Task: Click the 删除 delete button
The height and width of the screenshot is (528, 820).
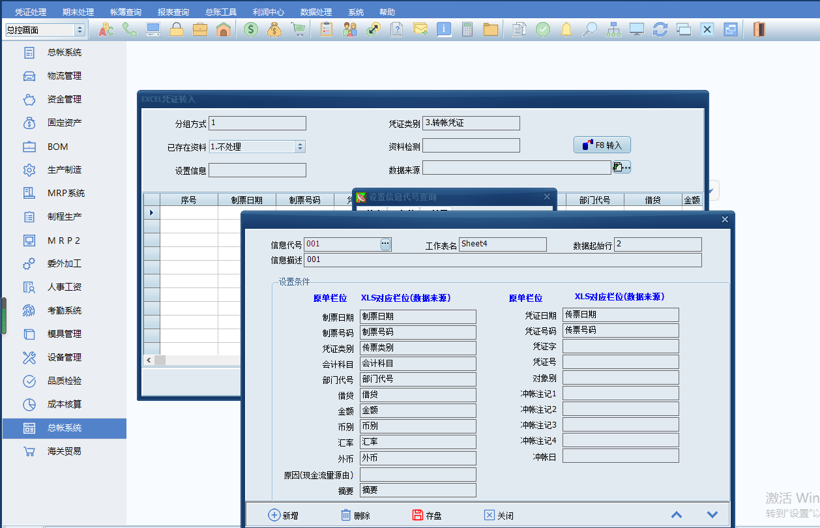Action: click(355, 515)
